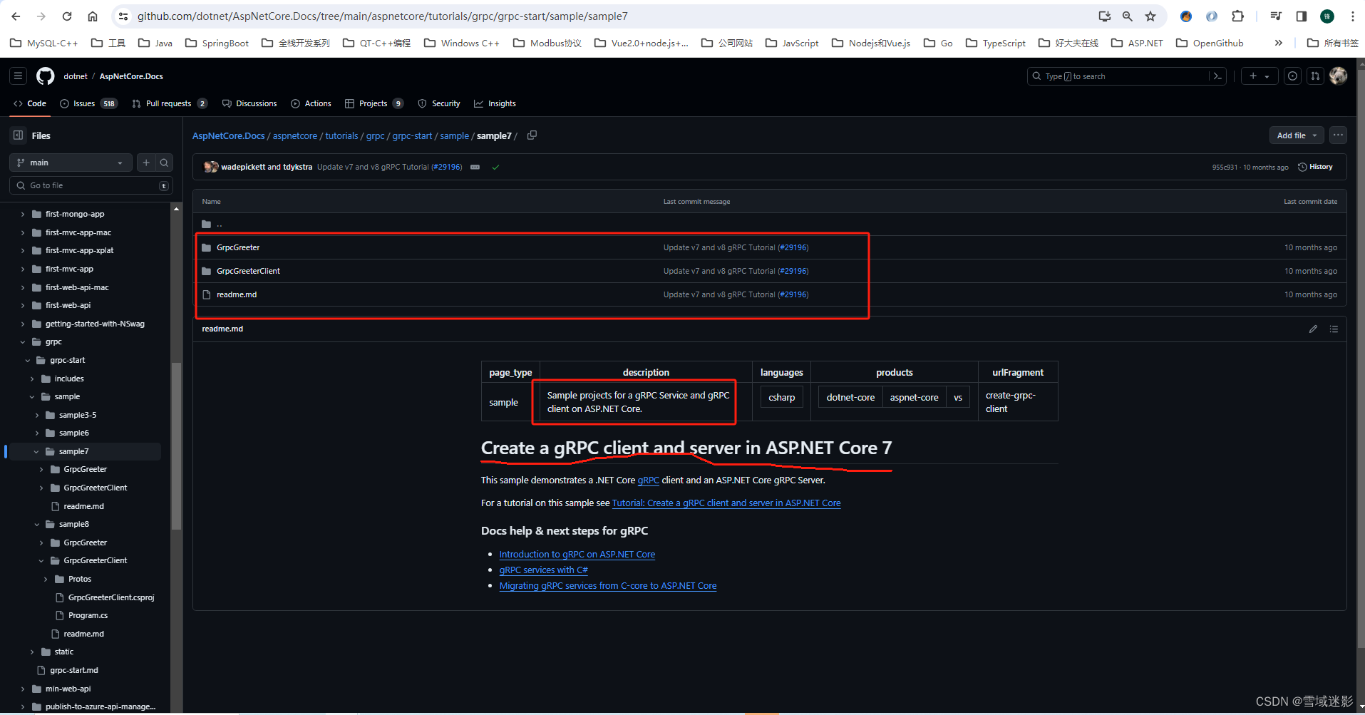Reload the page with browser refresh icon
1365x715 pixels.
point(66,16)
